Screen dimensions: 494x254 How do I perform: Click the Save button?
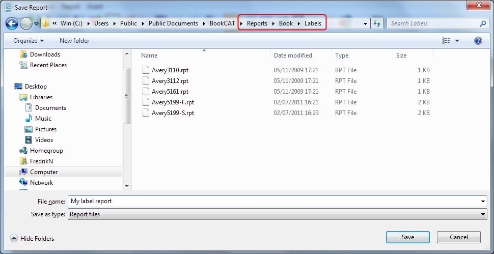click(407, 237)
